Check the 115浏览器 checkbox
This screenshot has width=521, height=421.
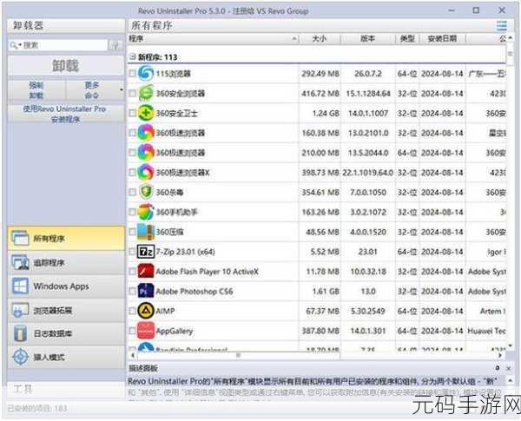point(132,73)
